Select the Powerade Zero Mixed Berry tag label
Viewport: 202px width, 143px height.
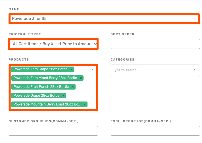click(45, 78)
